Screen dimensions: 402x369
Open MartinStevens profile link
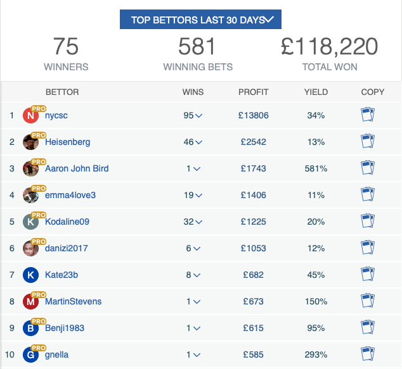tap(74, 301)
